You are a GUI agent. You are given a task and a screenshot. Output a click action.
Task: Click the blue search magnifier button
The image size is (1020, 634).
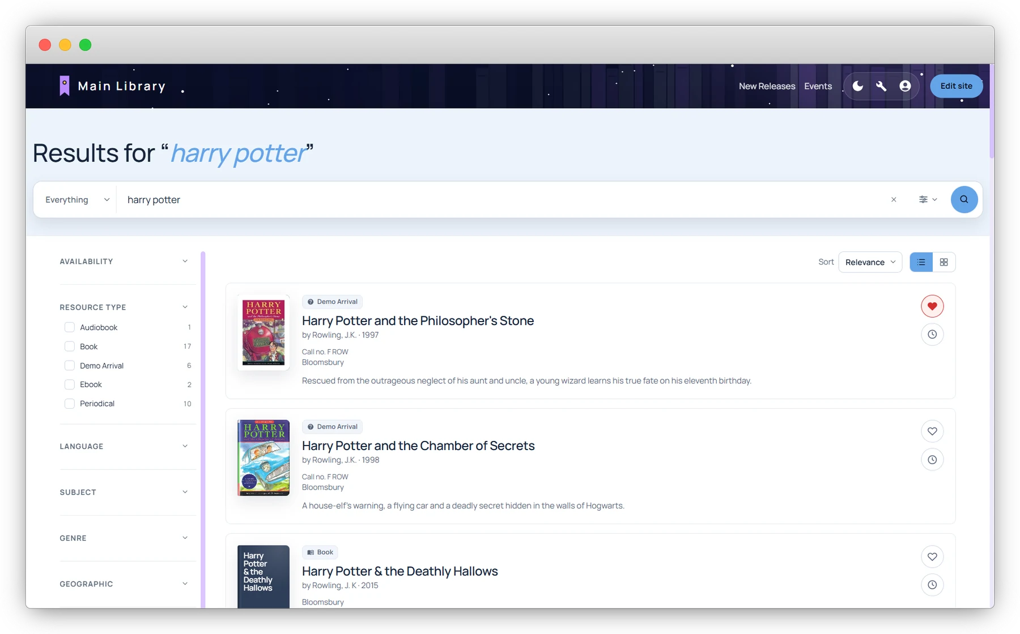coord(964,200)
